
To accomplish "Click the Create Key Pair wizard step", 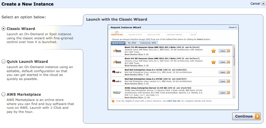I will point(154,35).
